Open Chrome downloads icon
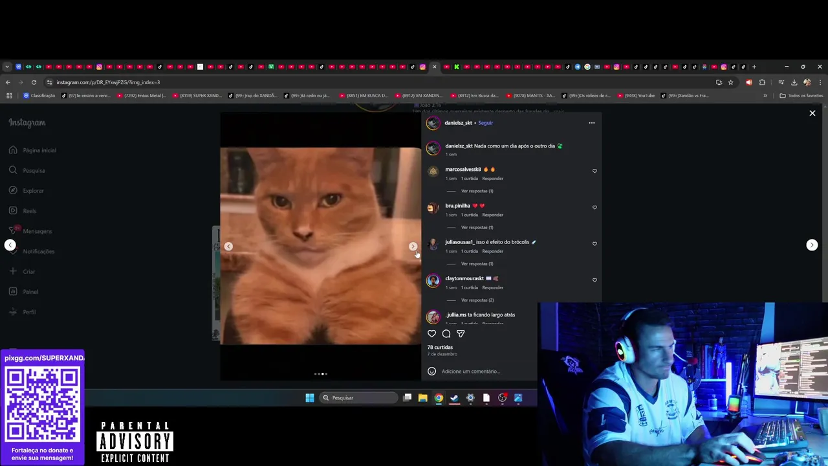This screenshot has width=828, height=466. point(794,82)
